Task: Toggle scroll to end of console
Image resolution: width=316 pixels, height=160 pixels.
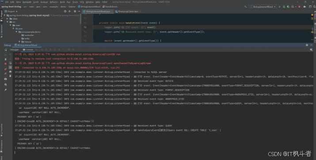Action: point(10,67)
